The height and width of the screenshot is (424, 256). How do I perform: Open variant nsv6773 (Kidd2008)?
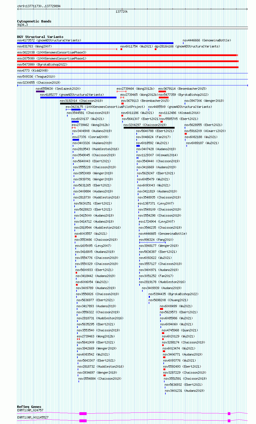click(x=33, y=71)
